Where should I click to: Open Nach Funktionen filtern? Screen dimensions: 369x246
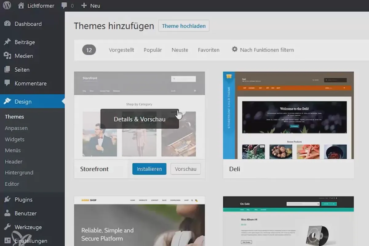click(267, 50)
